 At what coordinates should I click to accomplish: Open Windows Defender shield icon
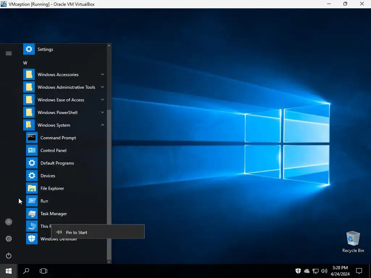[x=32, y=239]
